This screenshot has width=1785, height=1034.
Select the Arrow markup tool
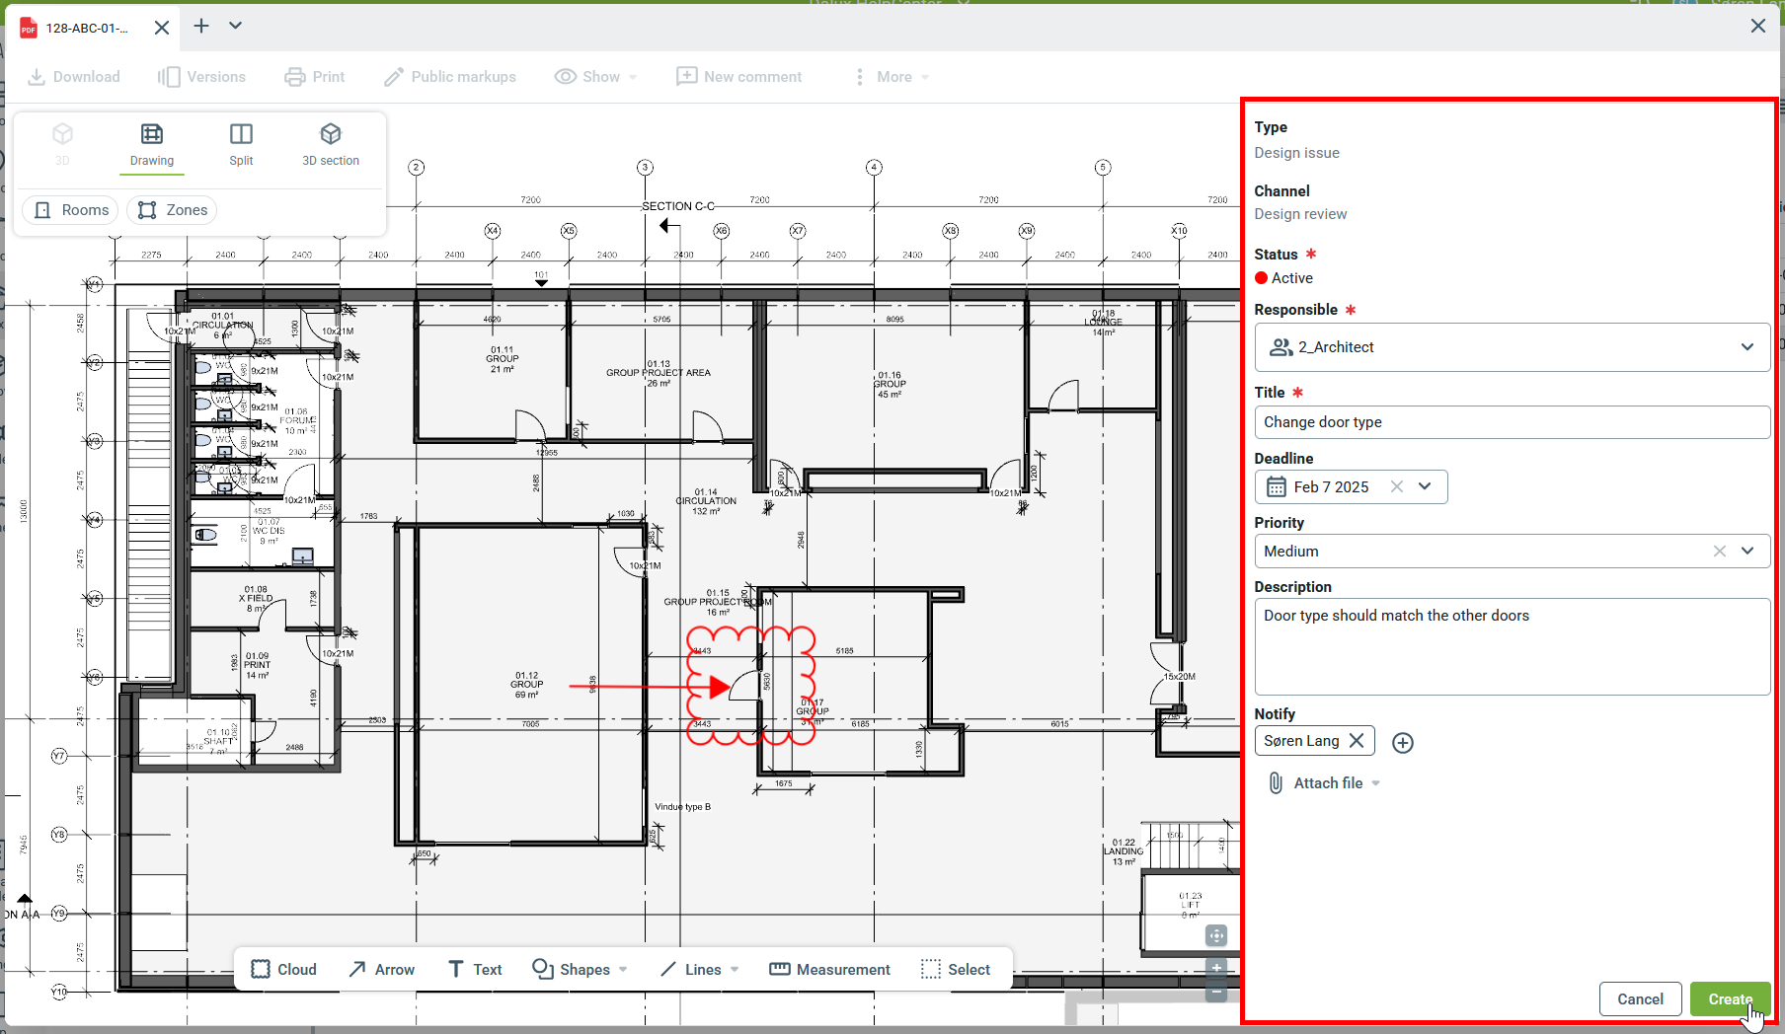[x=381, y=969]
